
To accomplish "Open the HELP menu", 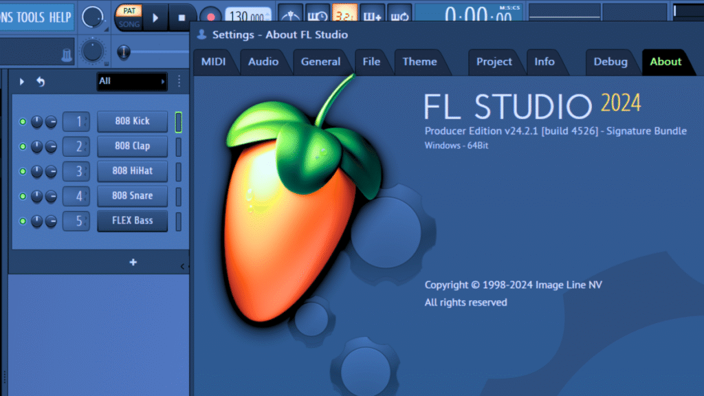I will coord(60,17).
